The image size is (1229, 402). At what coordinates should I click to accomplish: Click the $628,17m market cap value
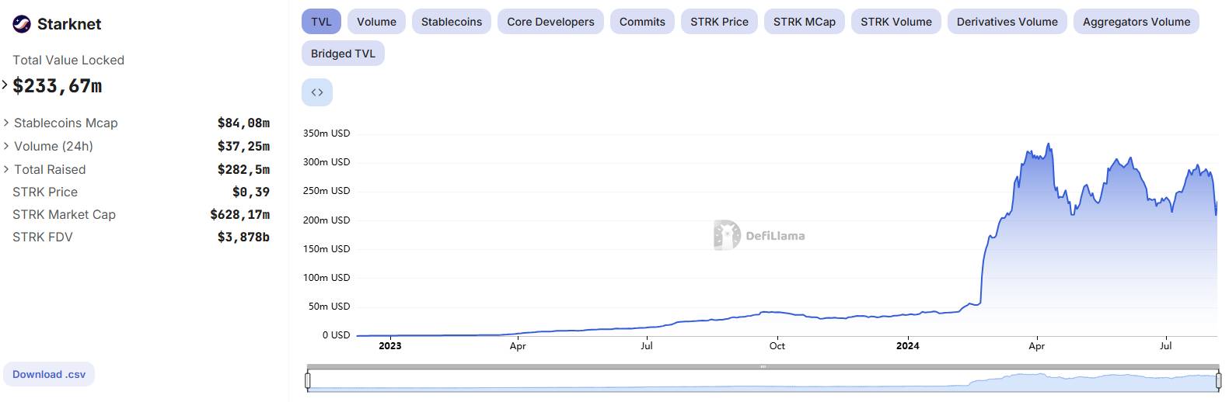239,214
